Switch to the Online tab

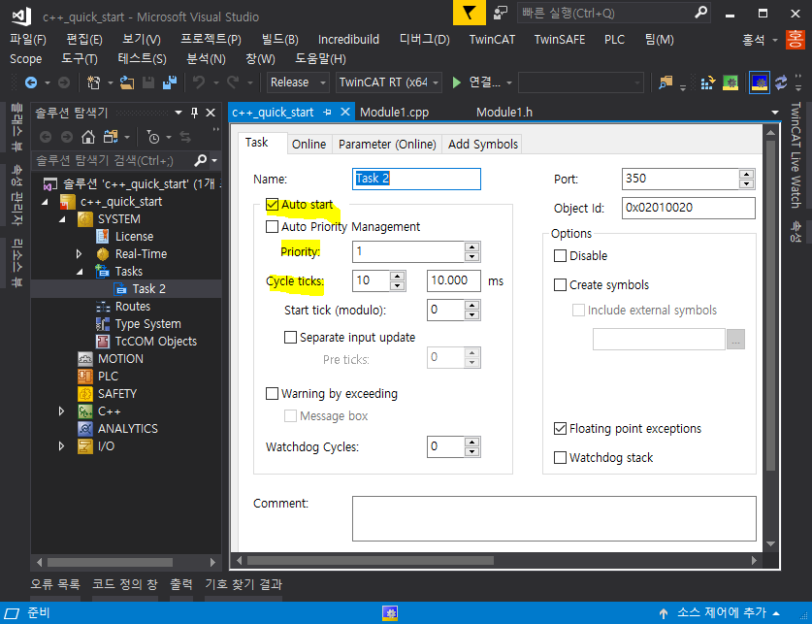click(309, 145)
